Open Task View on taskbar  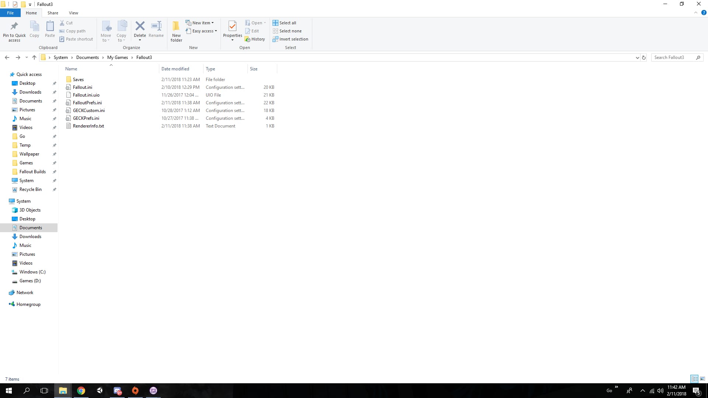coord(44,391)
